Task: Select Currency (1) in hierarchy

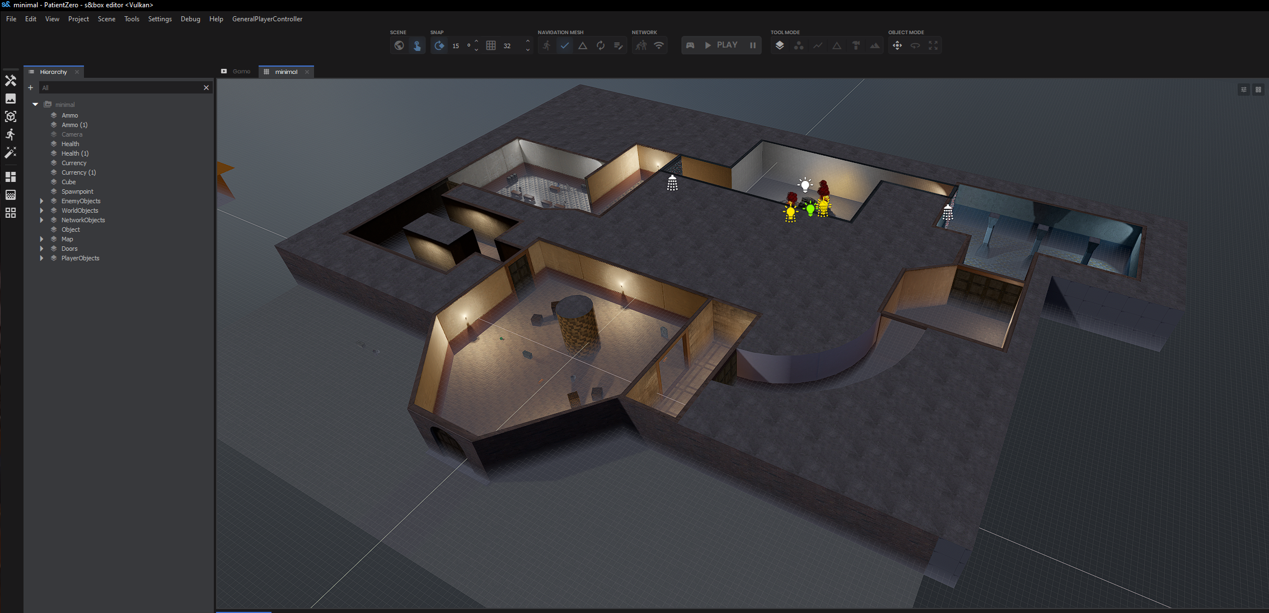Action: [78, 172]
